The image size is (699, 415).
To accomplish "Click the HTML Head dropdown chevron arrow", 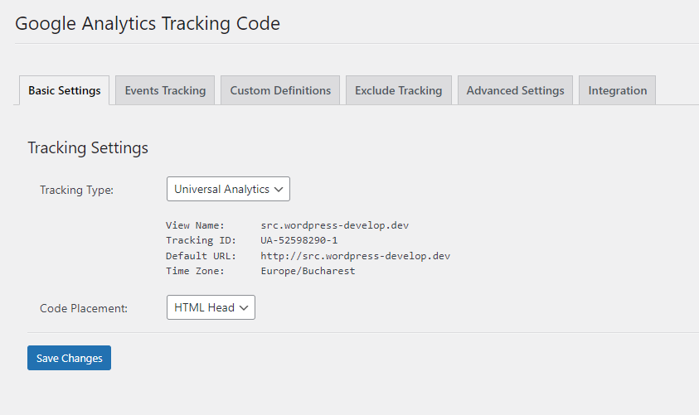I will pyautogui.click(x=244, y=307).
